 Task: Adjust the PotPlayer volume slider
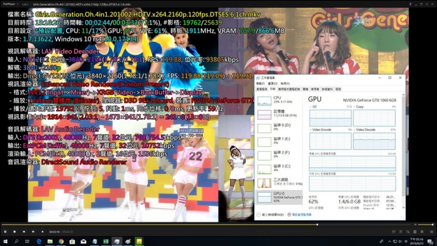(425, 225)
